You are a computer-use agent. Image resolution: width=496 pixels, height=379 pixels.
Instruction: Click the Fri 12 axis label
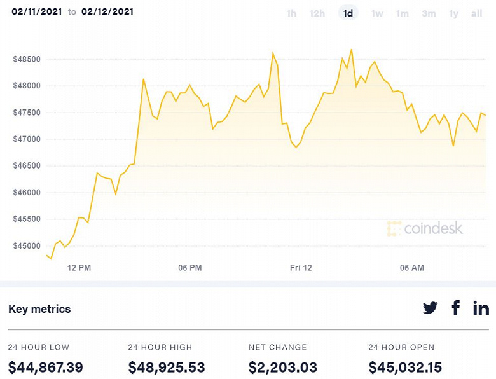[301, 268]
